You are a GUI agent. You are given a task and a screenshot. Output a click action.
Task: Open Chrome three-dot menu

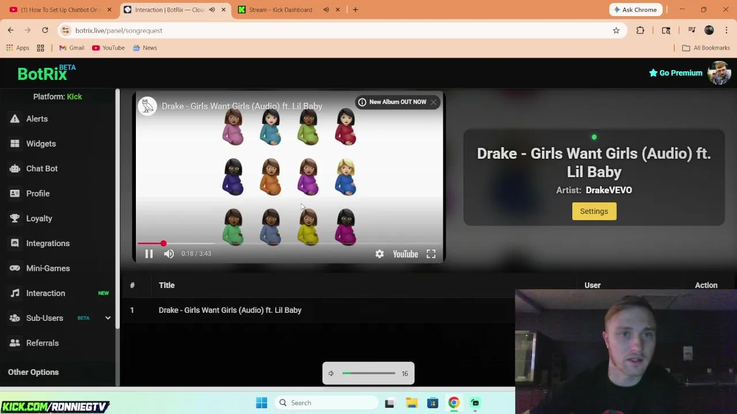[727, 30]
